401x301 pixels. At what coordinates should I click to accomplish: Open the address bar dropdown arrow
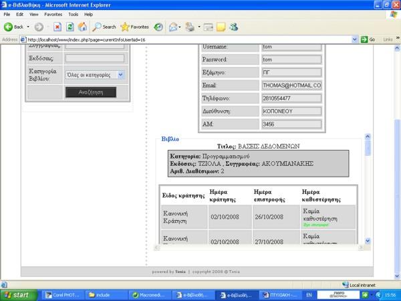[355, 39]
